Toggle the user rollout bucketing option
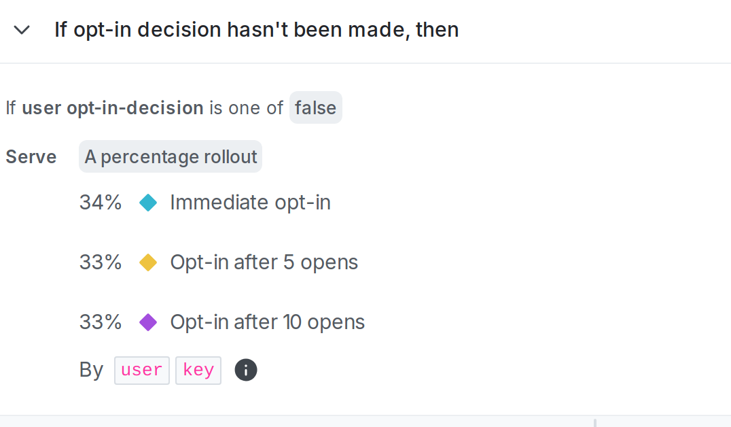The image size is (731, 427). (141, 370)
